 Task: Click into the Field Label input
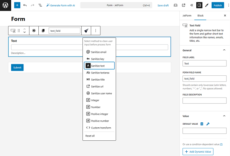(x=204, y=63)
